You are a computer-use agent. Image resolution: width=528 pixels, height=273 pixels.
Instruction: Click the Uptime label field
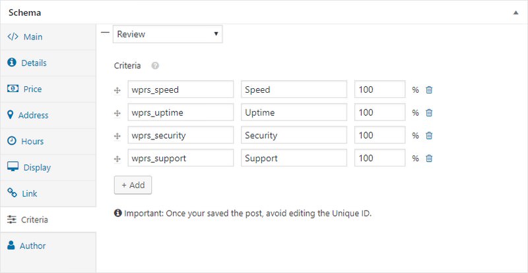[294, 112]
